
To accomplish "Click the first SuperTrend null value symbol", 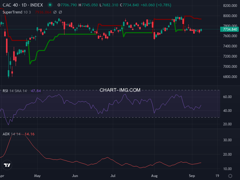I will click(55, 12).
